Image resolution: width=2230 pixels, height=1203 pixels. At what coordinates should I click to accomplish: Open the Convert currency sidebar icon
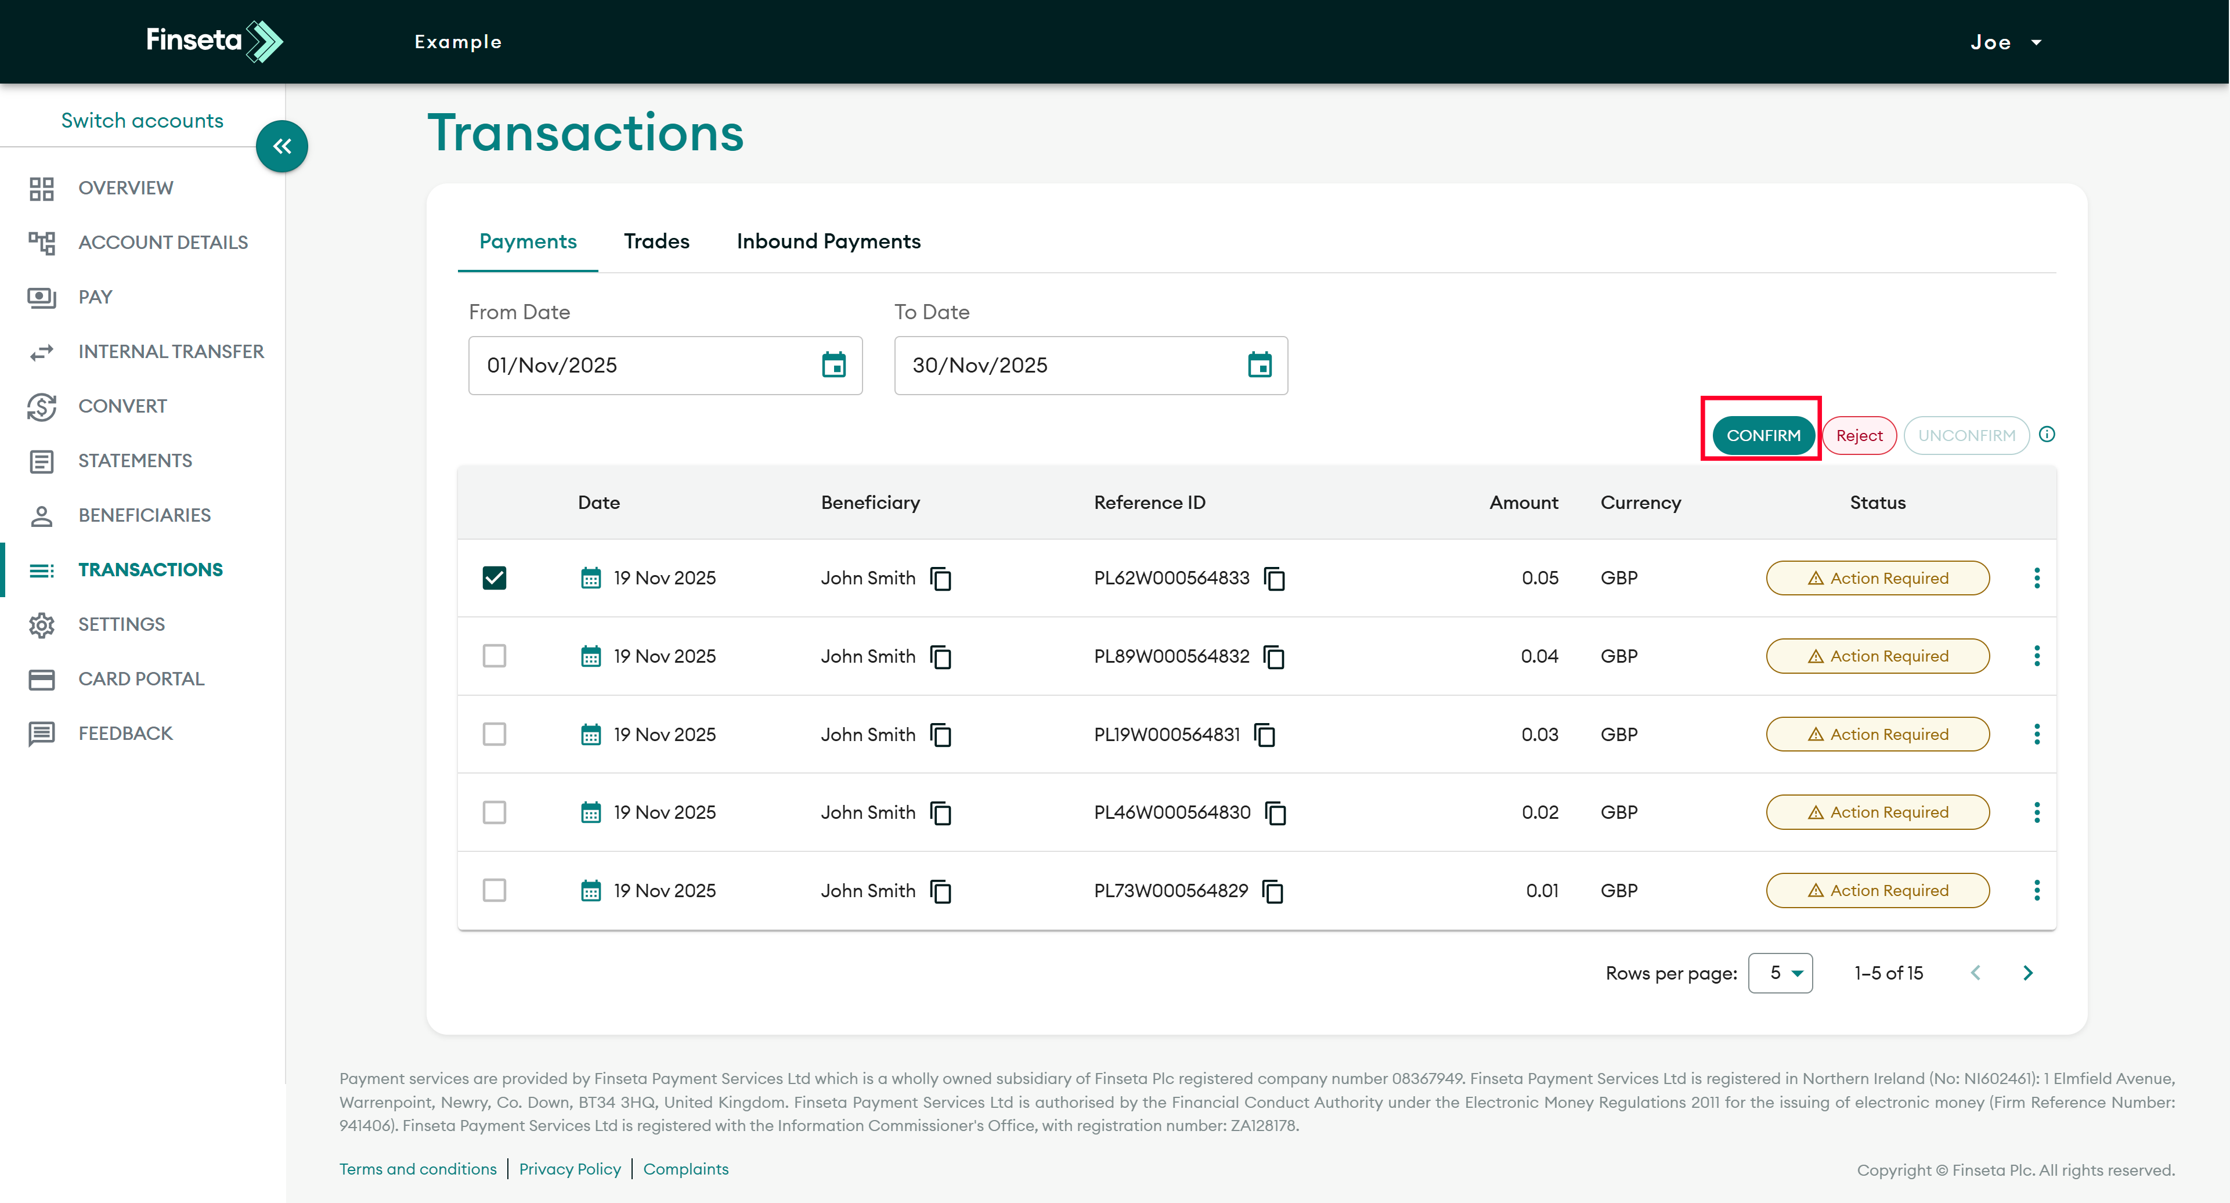coord(42,406)
